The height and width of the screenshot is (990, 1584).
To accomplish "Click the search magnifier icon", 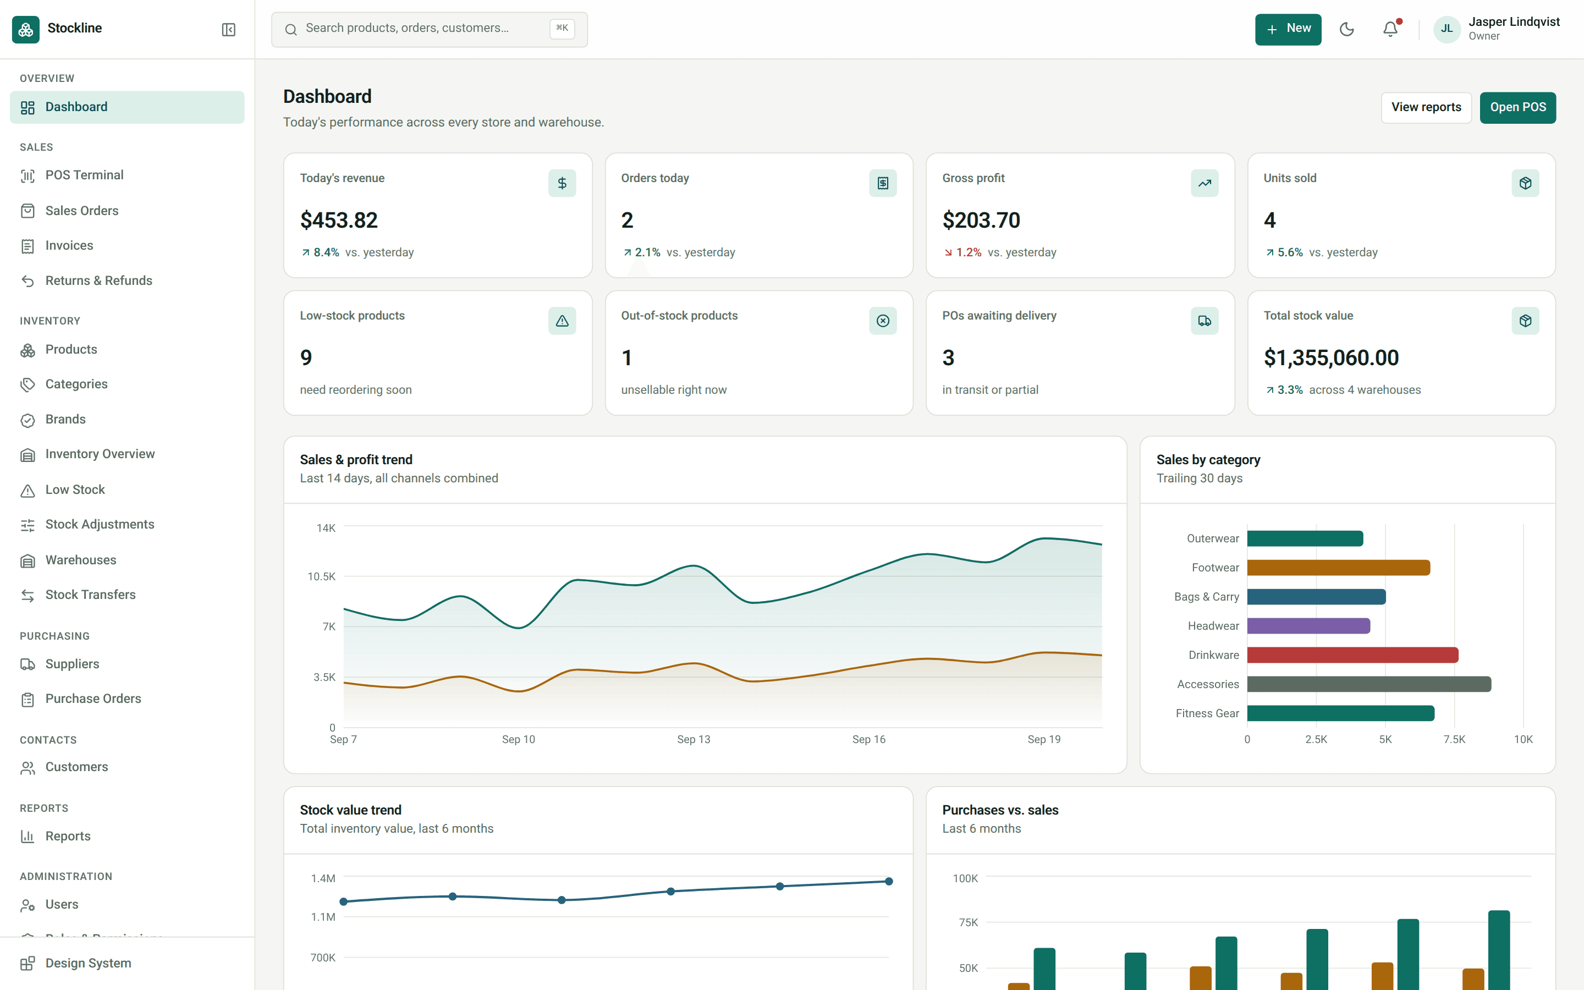I will pos(290,29).
